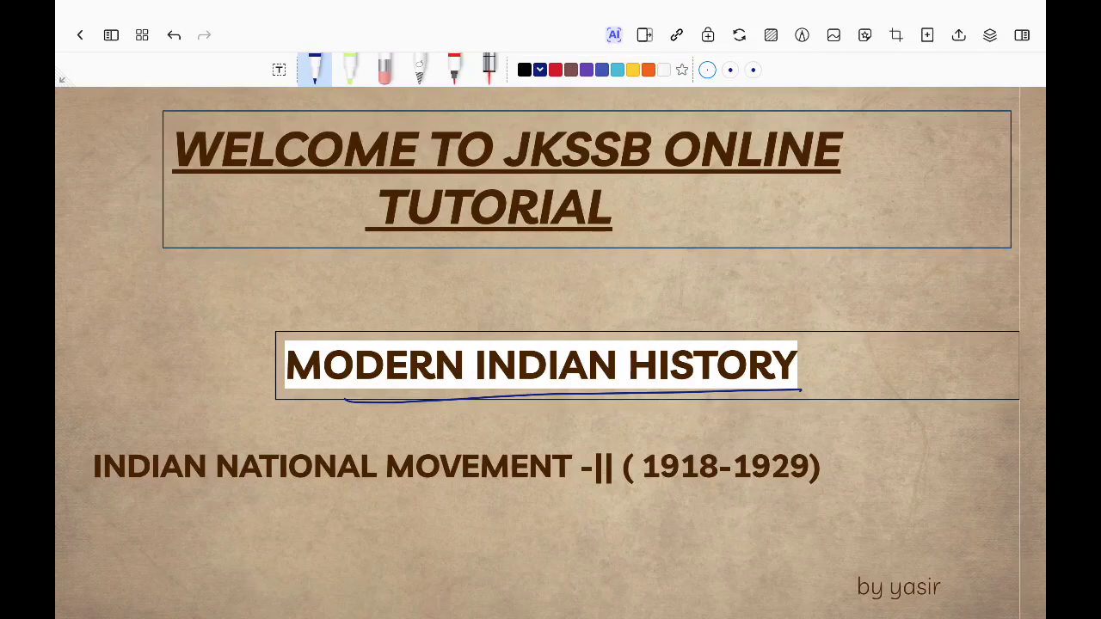
Task: Select the crop tool
Action: [x=896, y=35]
